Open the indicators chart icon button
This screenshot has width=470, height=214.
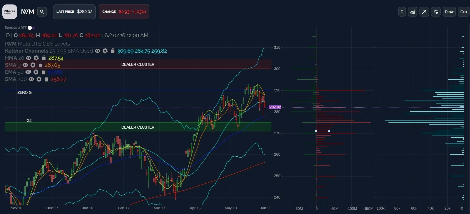[x=412, y=12]
